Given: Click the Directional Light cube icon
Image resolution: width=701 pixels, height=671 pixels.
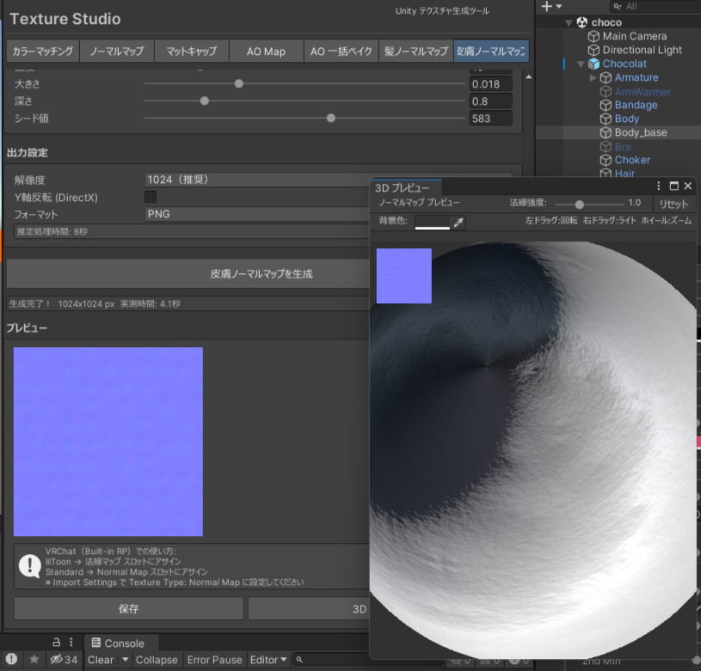Looking at the screenshot, I should 593,50.
